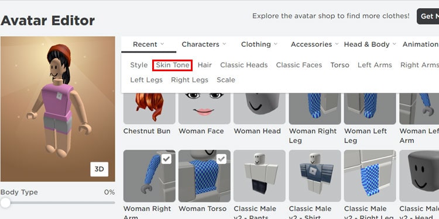Screen dimensions: 439x219
Task: Select the Scale submenu item
Action: (x=226, y=80)
